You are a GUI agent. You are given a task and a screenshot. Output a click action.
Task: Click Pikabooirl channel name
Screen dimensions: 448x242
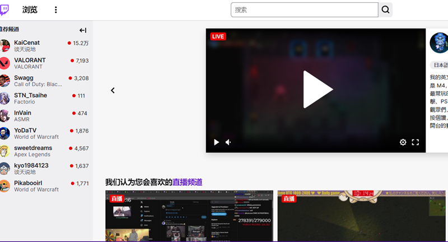[x=28, y=183]
